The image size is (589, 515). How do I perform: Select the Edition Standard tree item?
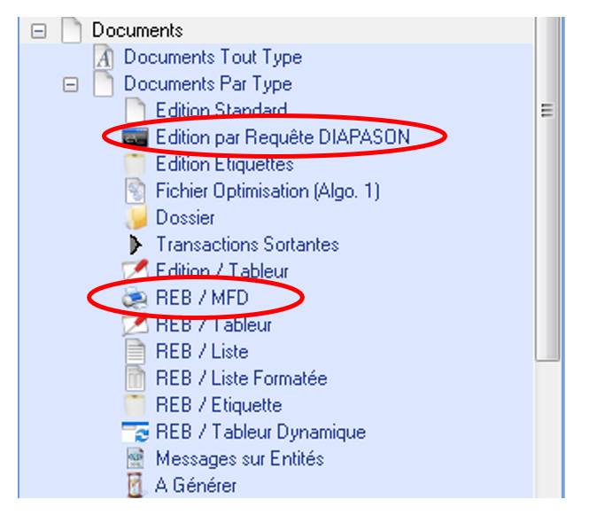(221, 111)
